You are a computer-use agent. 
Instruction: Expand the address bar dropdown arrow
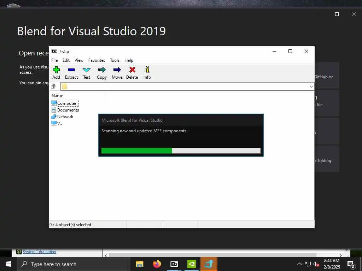pos(311,87)
